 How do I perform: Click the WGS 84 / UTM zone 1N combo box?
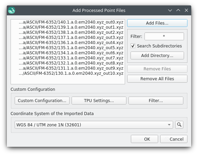pyautogui.click(x=94, y=125)
